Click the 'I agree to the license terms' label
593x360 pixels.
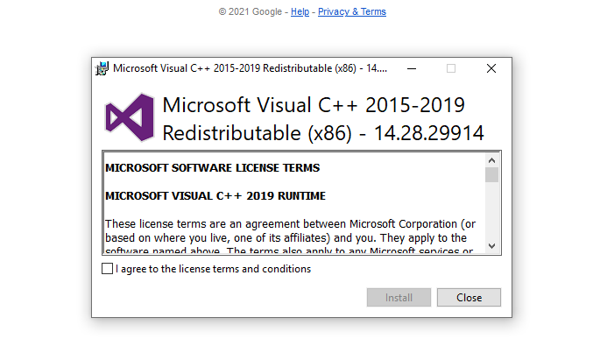pyautogui.click(x=214, y=269)
